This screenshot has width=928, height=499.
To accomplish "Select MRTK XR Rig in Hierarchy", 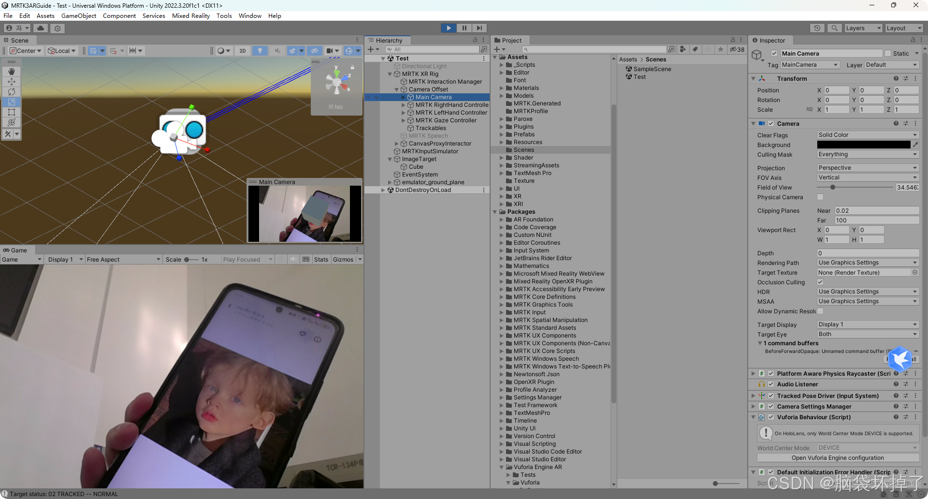I will pyautogui.click(x=420, y=74).
